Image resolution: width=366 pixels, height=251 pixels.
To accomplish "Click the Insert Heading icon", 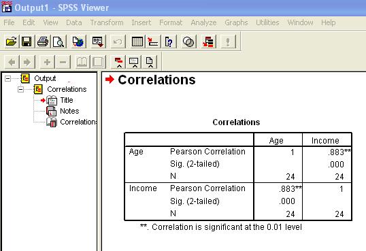I will tap(119, 62).
